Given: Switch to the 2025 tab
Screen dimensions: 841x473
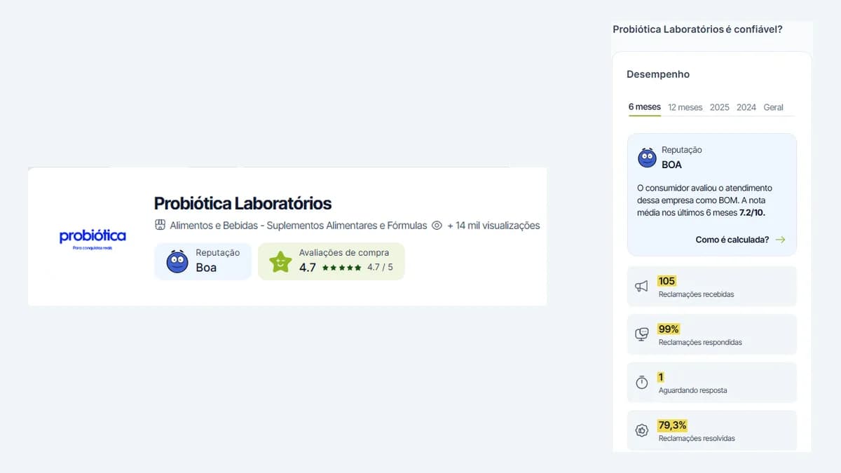Looking at the screenshot, I should (x=719, y=107).
